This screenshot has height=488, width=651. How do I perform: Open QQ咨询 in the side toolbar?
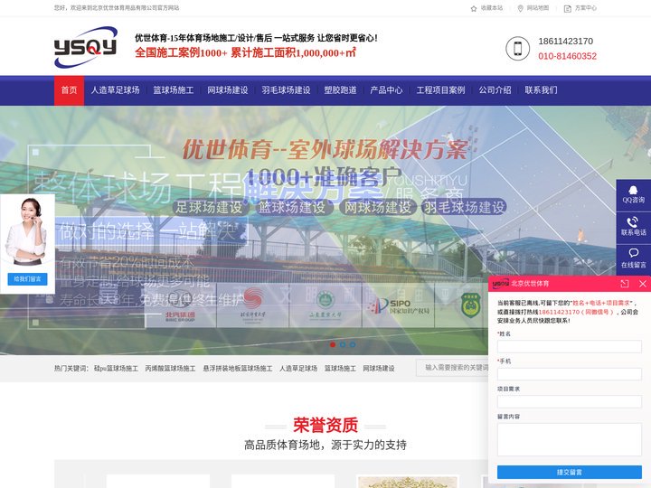633,195
